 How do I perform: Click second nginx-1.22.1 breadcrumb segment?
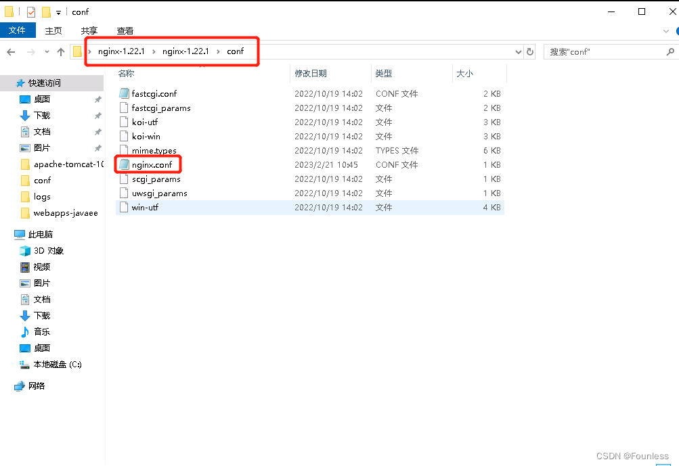click(x=185, y=51)
